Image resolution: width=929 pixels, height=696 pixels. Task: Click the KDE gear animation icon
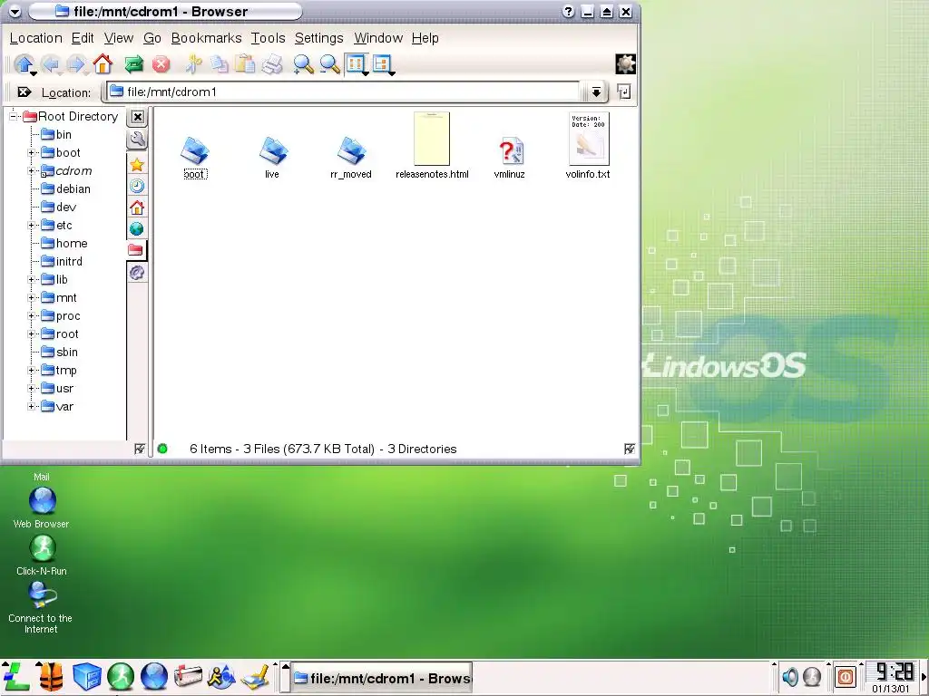[625, 64]
